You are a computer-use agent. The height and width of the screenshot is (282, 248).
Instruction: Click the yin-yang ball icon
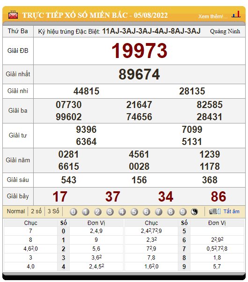click(x=194, y=212)
